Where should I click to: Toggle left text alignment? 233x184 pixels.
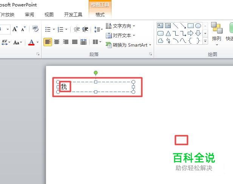48,42
